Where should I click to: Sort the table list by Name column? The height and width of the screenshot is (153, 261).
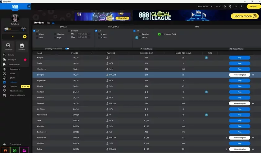pyautogui.click(x=40, y=53)
